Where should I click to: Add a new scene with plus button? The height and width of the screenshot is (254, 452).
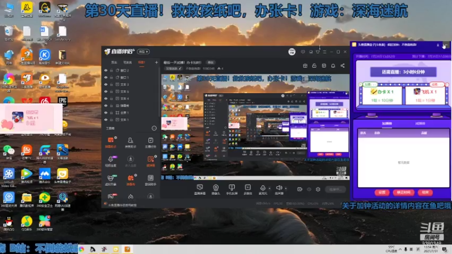(157, 62)
